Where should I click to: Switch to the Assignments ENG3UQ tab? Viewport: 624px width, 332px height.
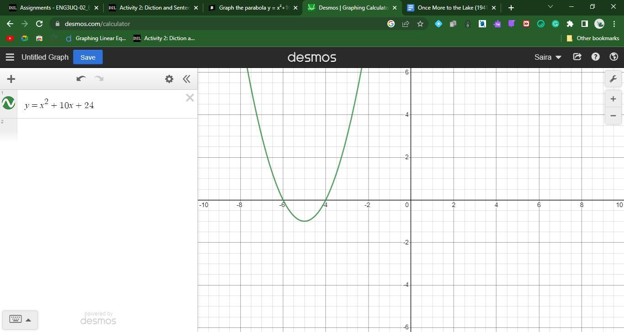[50, 8]
